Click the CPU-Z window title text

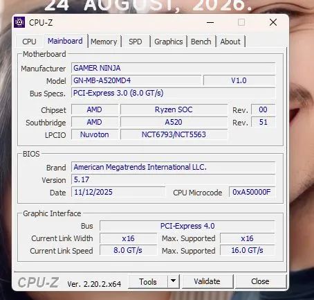[x=41, y=23]
